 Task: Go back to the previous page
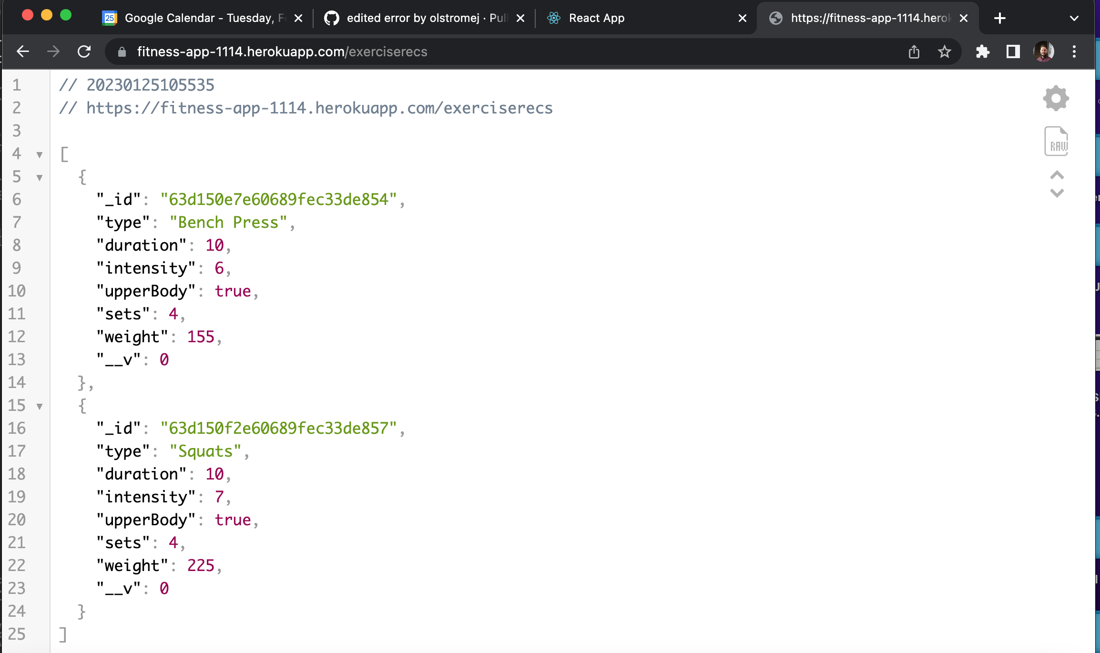(22, 51)
